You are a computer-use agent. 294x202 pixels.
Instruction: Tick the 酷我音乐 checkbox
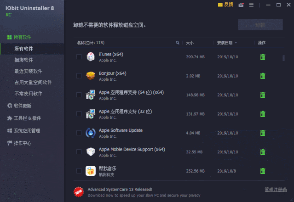click(79, 171)
